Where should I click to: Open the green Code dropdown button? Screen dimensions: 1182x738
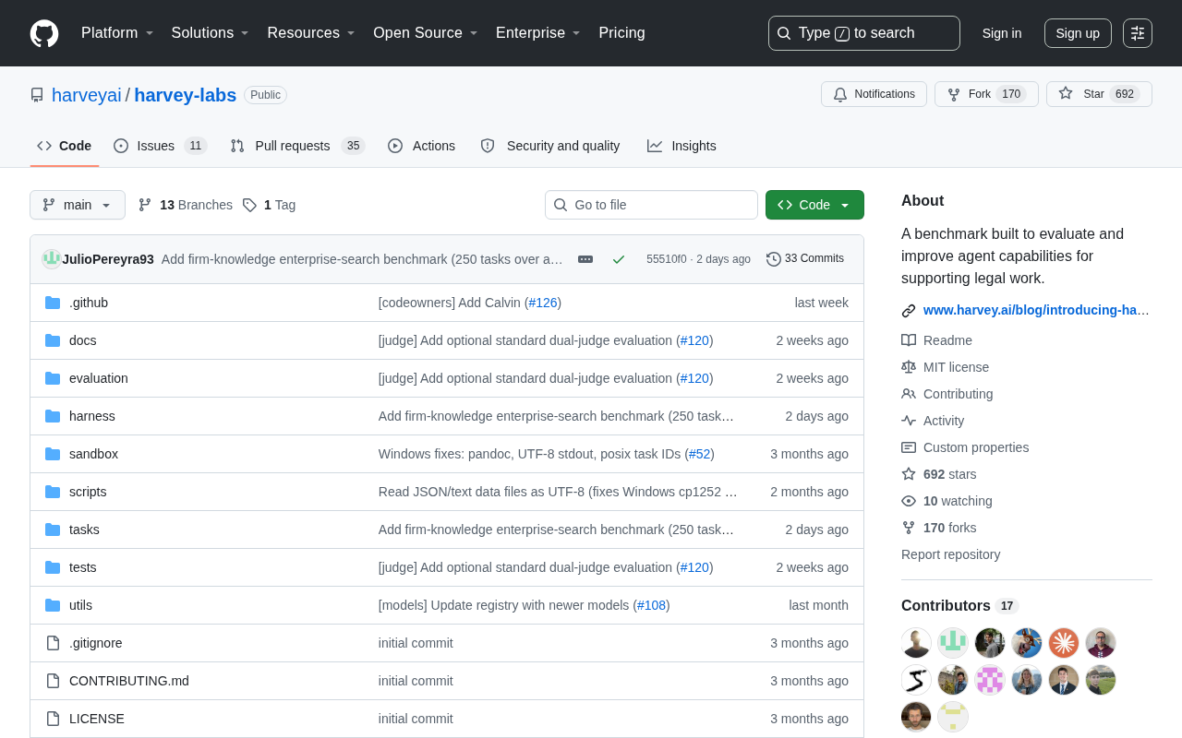tap(814, 205)
